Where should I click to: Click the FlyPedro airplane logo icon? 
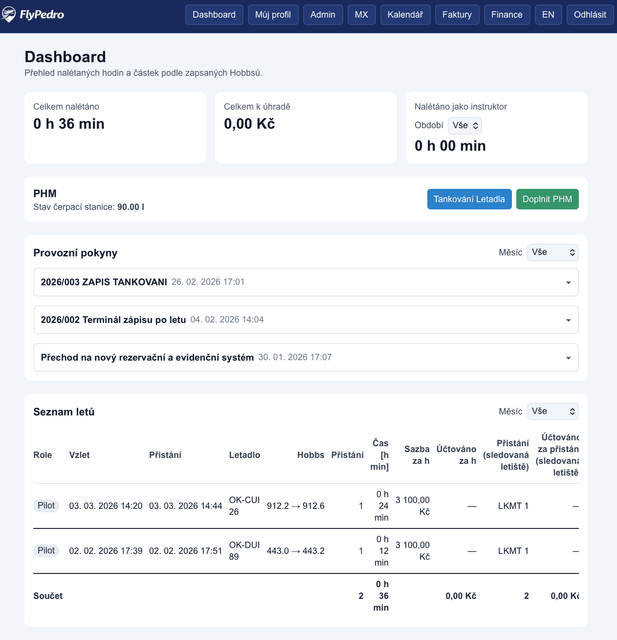click(10, 14)
